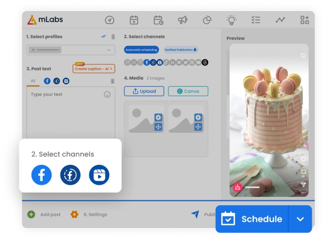Click the paper plane publish icon
Image resolution: width=326 pixels, height=239 pixels.
[195, 214]
